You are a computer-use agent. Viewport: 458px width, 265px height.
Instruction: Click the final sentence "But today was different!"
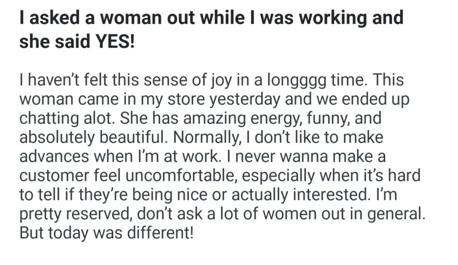tap(106, 233)
